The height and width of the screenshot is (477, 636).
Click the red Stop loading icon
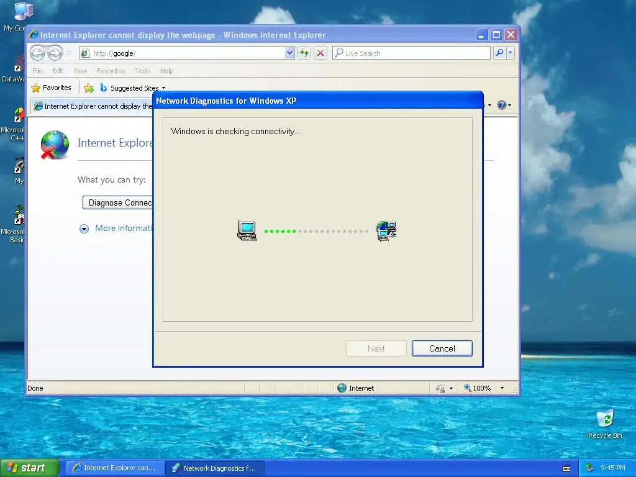[320, 53]
